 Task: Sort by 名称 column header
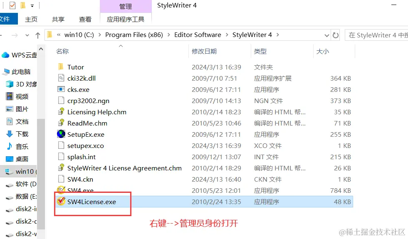coord(62,51)
